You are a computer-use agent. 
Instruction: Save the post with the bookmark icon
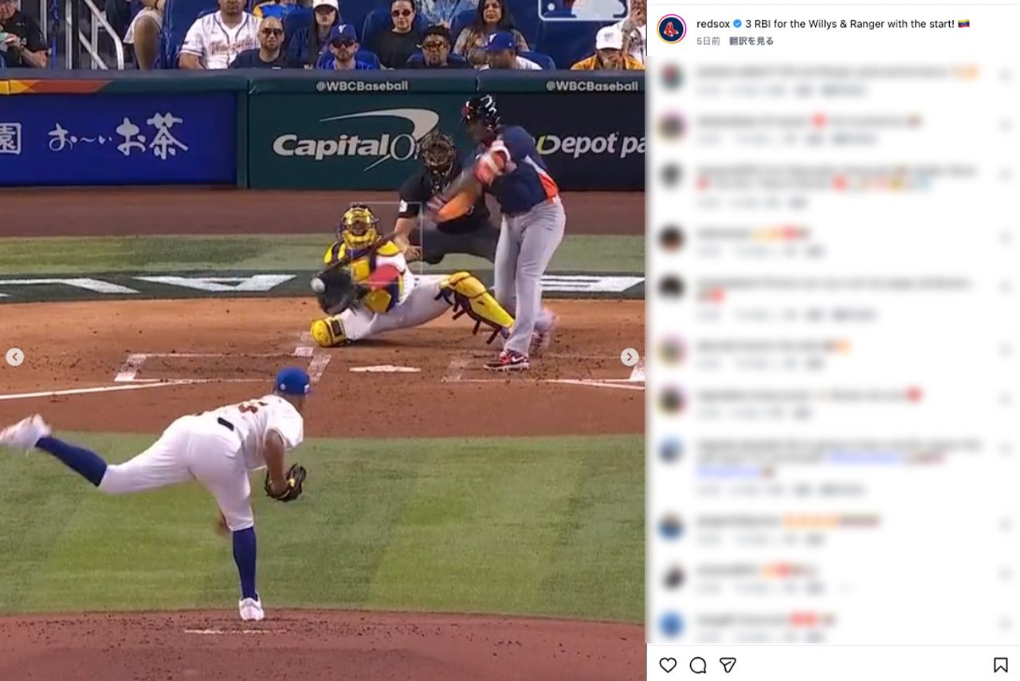pos(1000,665)
